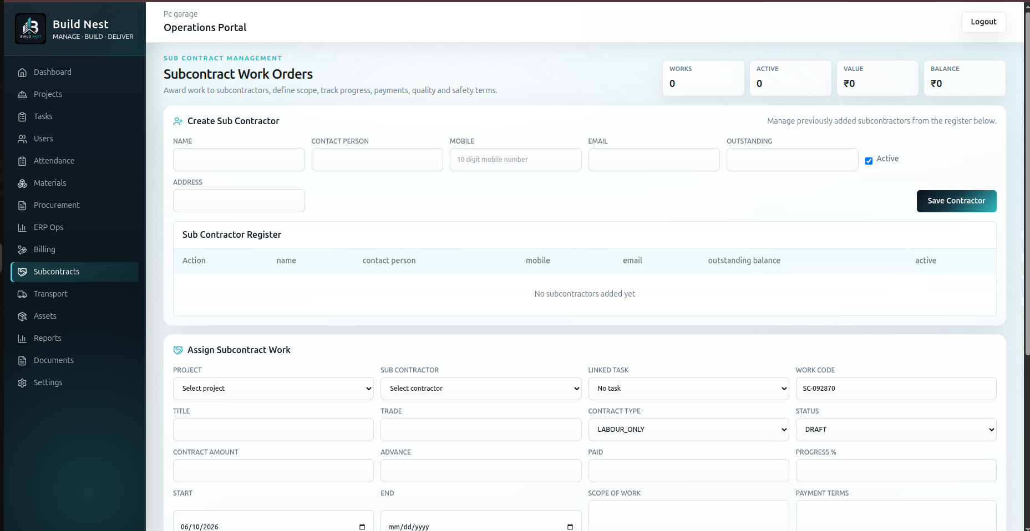Click the ACTIVE summary card
The height and width of the screenshot is (531, 1030).
pyautogui.click(x=790, y=78)
